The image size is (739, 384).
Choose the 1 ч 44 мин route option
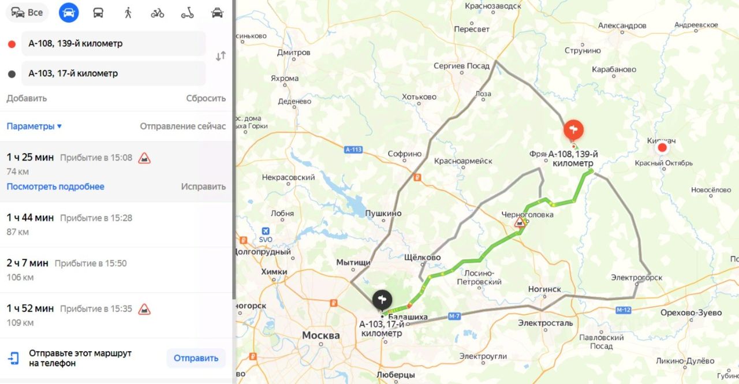point(116,225)
